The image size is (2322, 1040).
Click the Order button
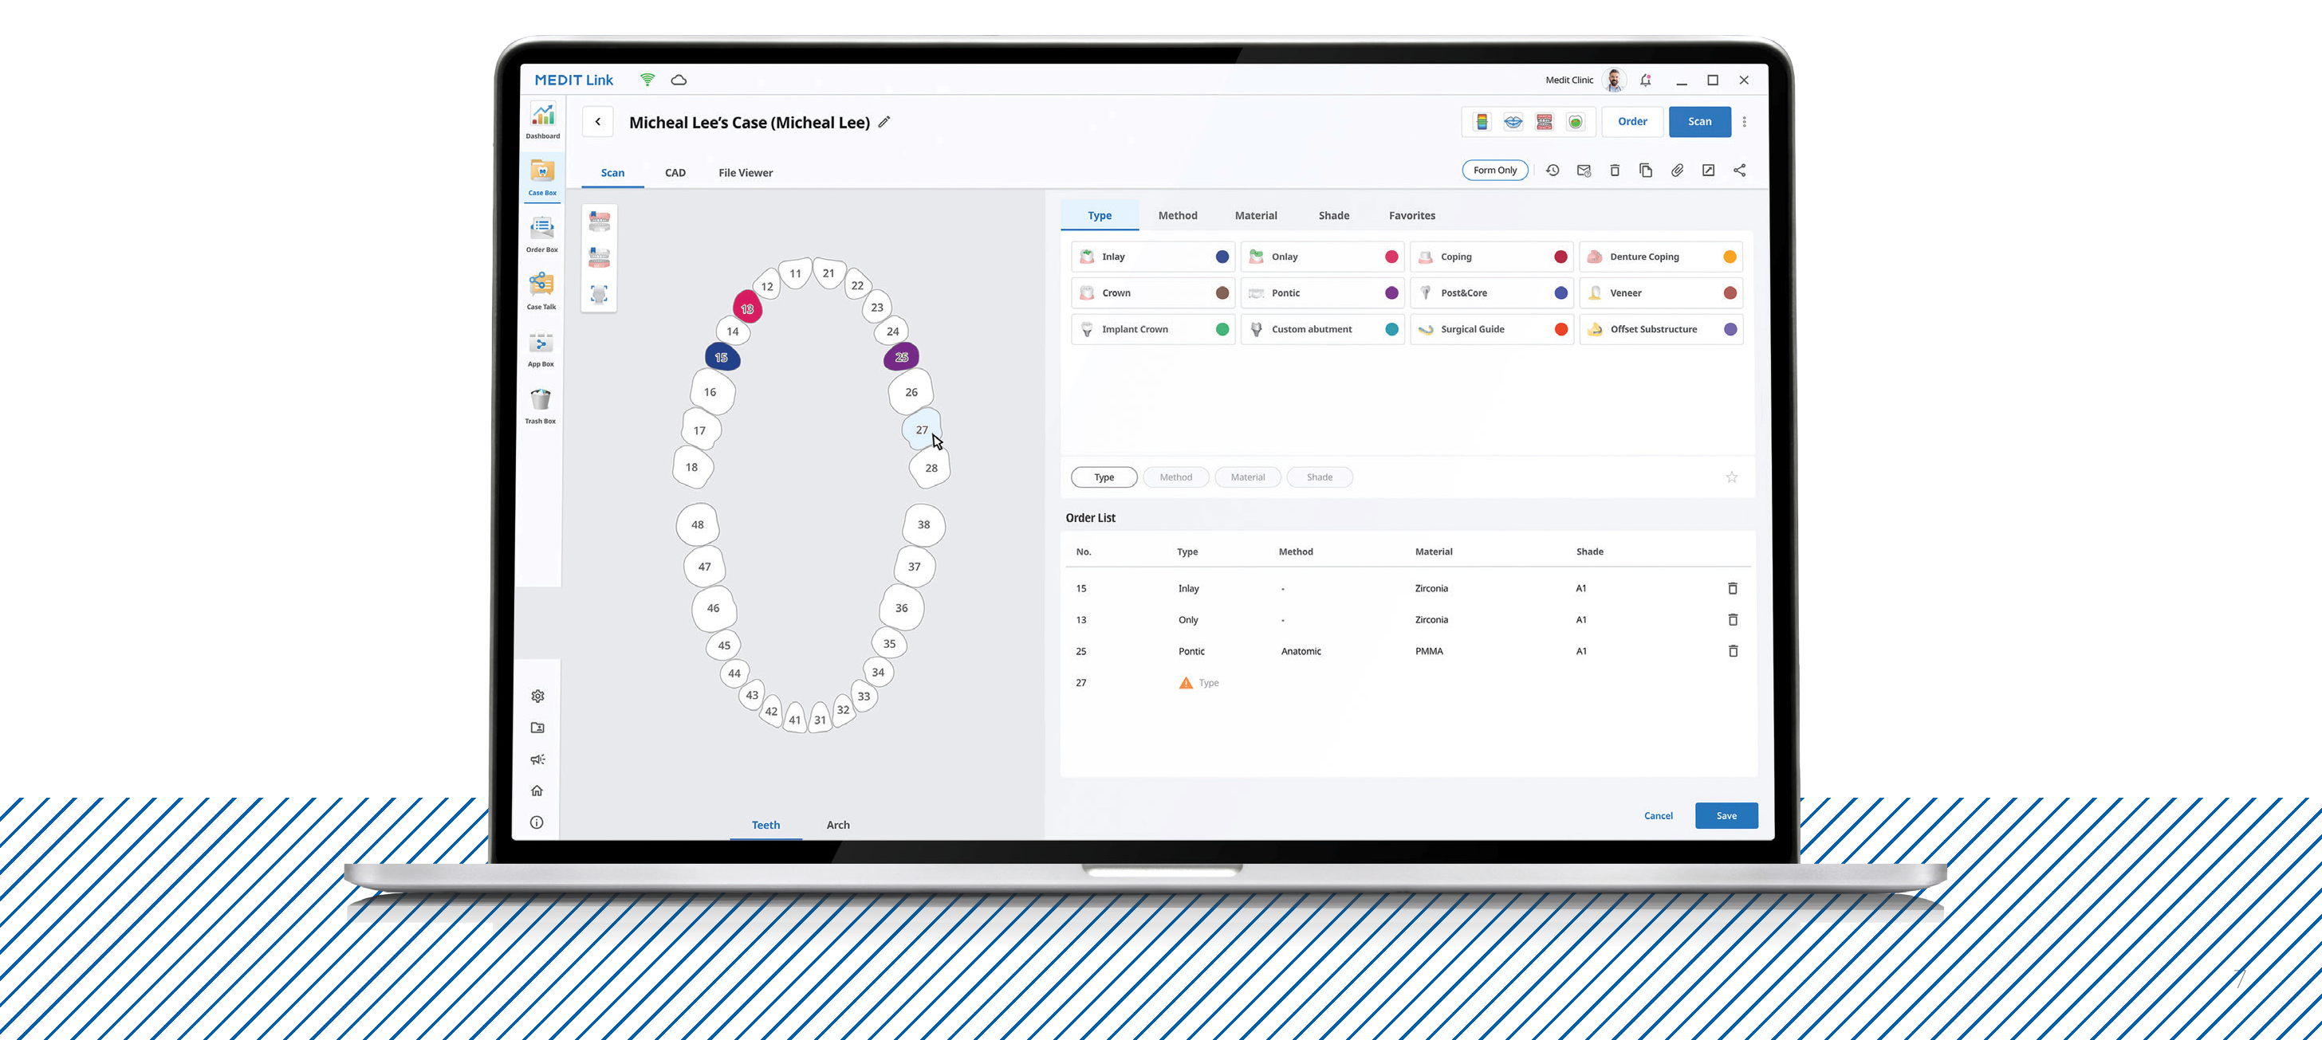point(1631,122)
